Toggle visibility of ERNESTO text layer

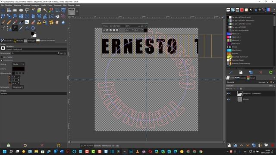(229, 94)
